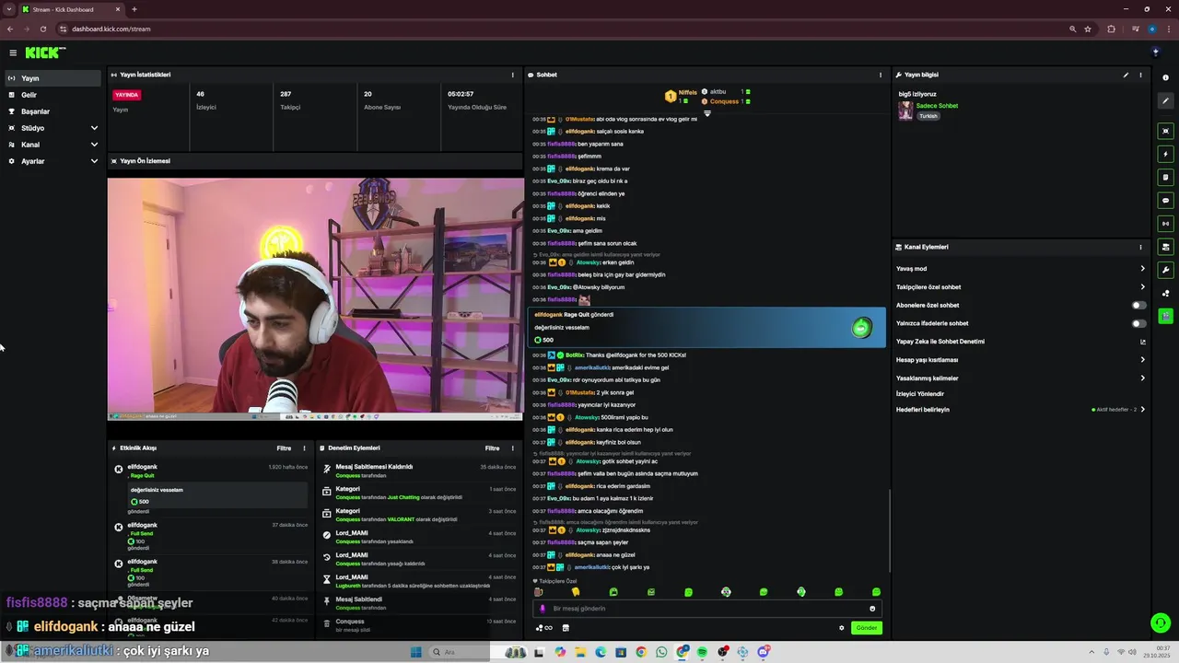Select Yayın in the sidebar
The width and height of the screenshot is (1179, 663).
tap(53, 78)
